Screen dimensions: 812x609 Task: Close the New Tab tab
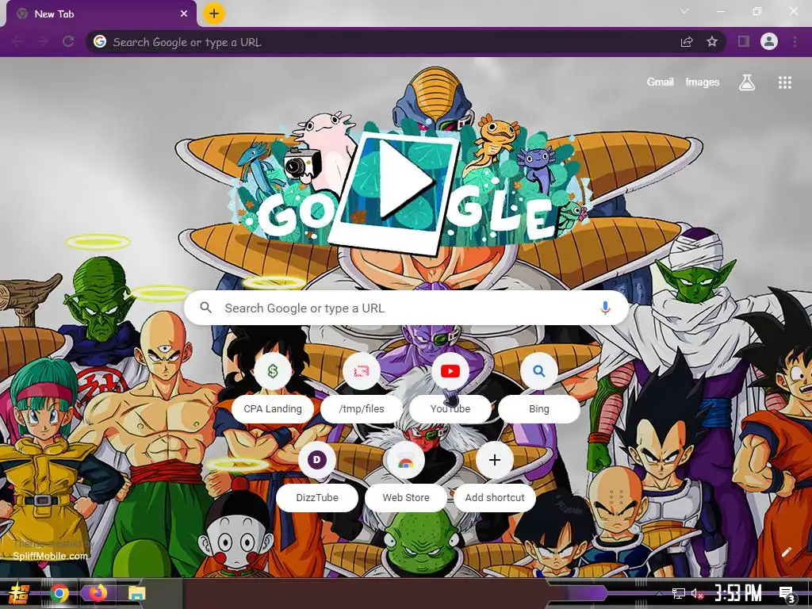(184, 14)
